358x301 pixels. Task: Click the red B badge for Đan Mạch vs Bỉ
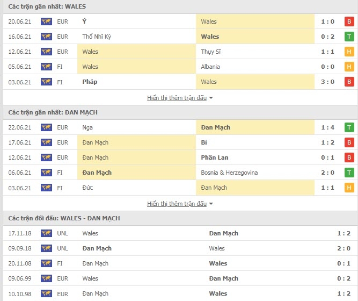click(x=349, y=142)
